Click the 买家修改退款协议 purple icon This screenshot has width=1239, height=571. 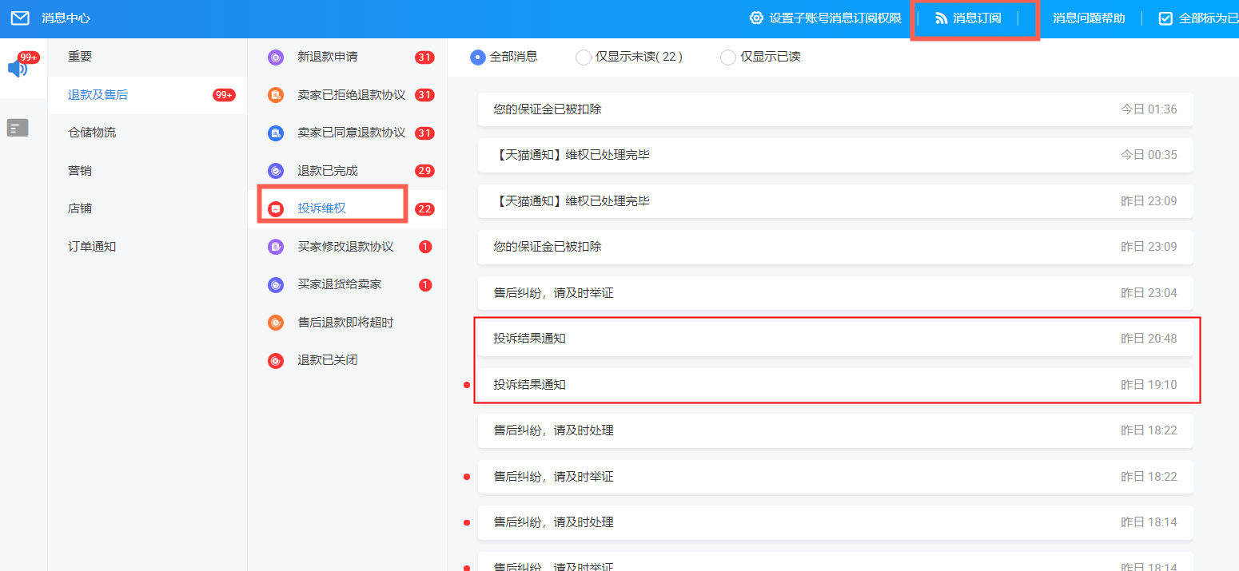(276, 247)
